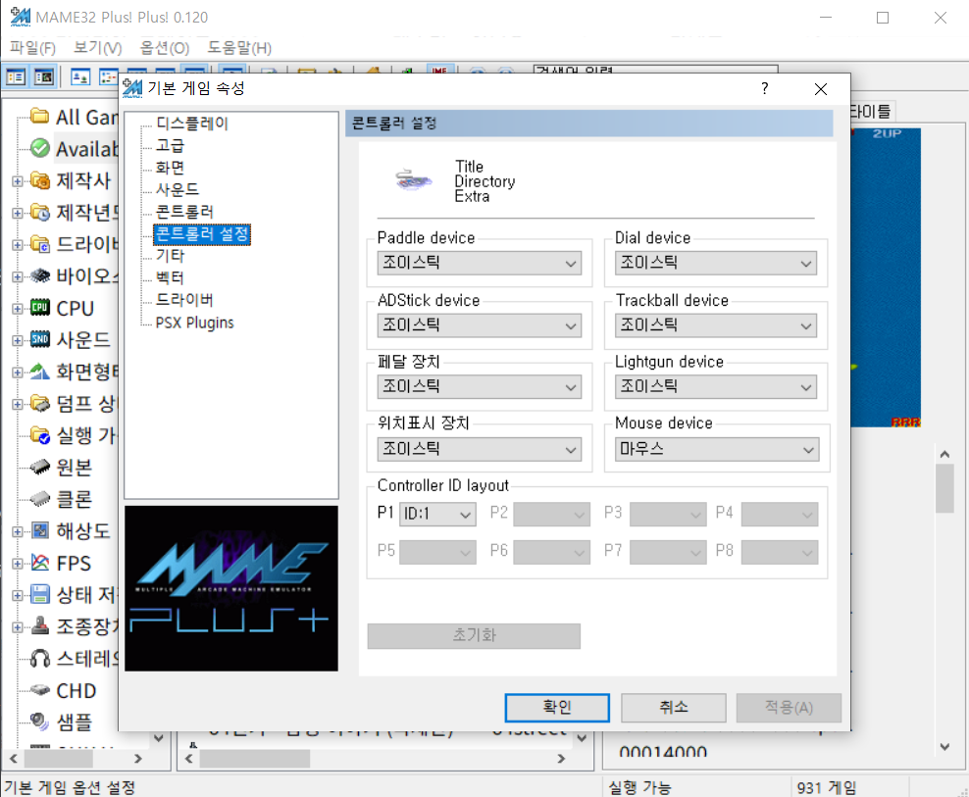Screen dimensions: 969x797
Task: Select the 제작사 manufacturer folder
Action: click(x=40, y=180)
